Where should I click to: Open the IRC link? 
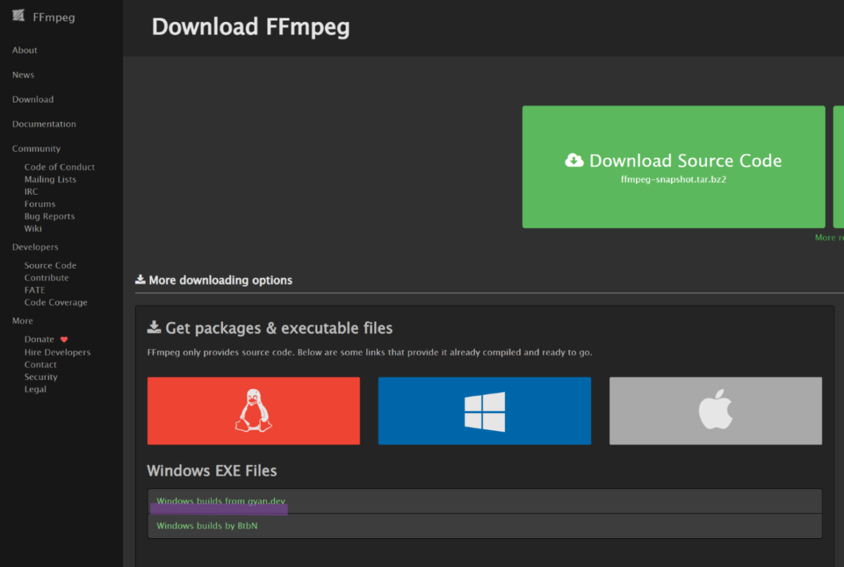(32, 191)
